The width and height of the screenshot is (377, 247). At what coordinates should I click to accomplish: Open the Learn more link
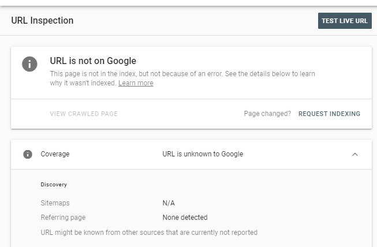136,83
